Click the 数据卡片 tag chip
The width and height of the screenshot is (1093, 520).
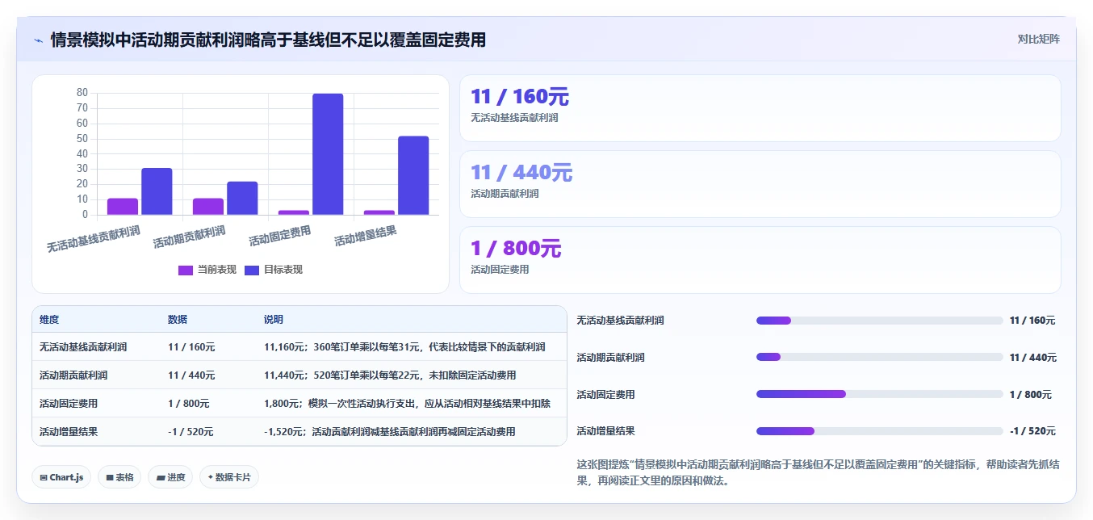[x=229, y=477]
